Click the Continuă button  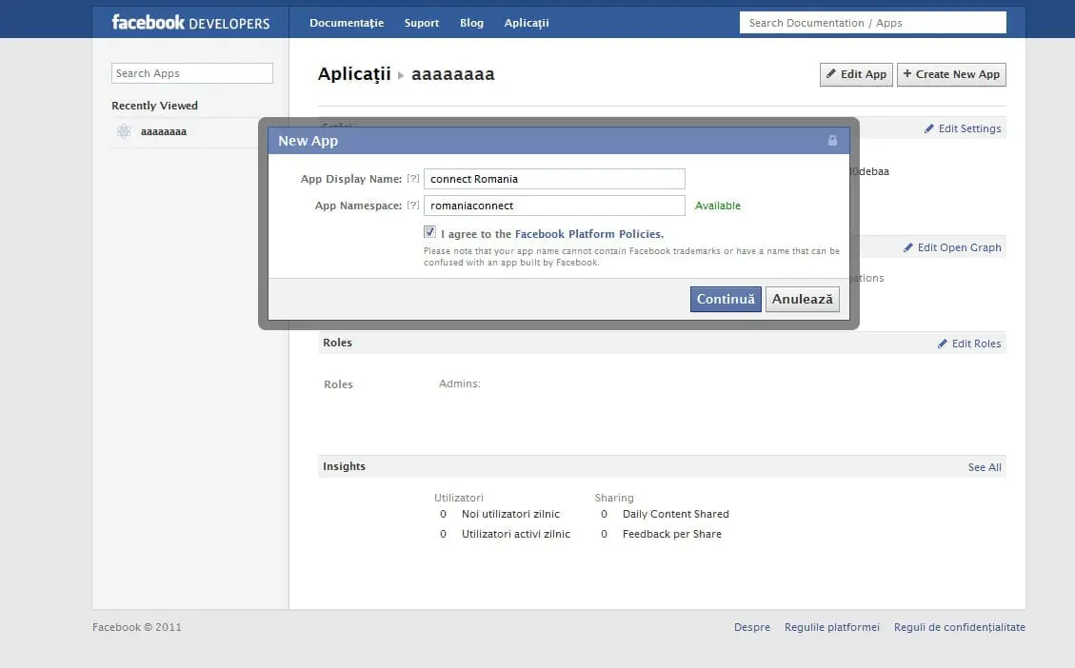726,300
